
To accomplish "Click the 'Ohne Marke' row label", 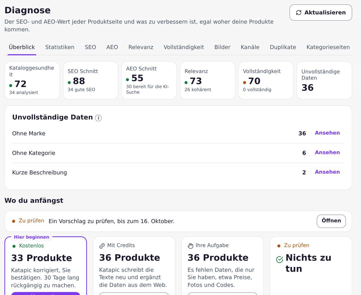I will click(x=29, y=134).
